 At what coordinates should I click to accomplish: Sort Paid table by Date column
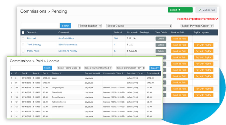tap(24, 73)
